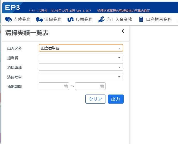The width and height of the screenshot is (178, 144).
Task: Click the back arrow beside 清掃実績一覧表
Action: 124,31
